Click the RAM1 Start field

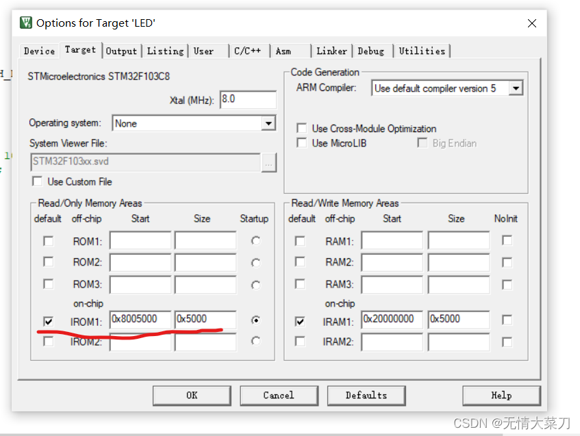[x=392, y=241]
